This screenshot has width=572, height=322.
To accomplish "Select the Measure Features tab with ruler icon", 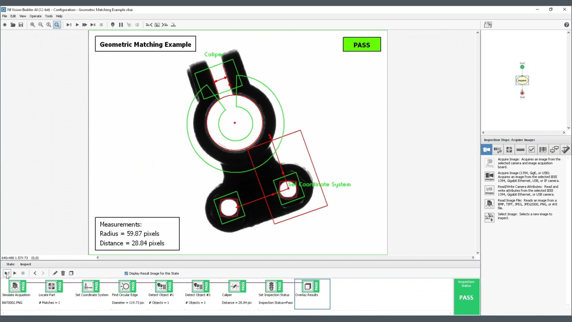I will point(520,150).
